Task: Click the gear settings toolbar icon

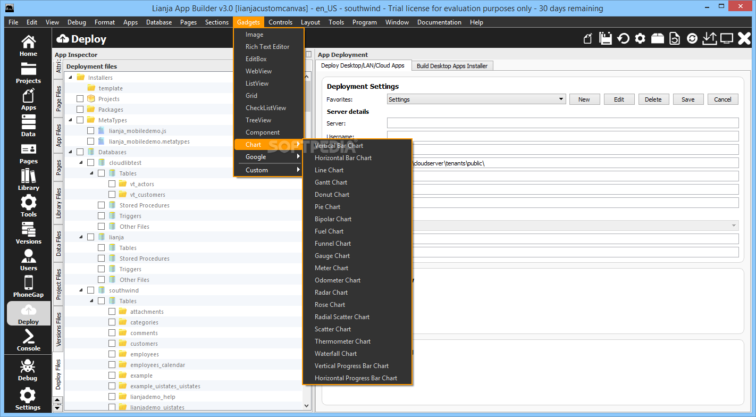Action: 640,38
